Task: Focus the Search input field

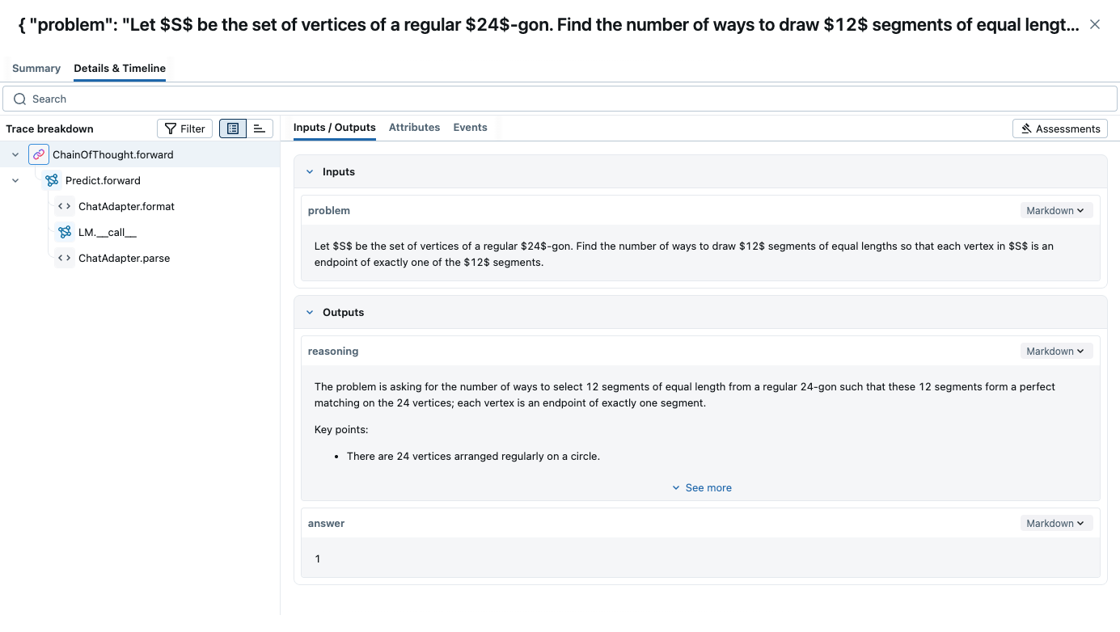Action: pyautogui.click(x=560, y=99)
